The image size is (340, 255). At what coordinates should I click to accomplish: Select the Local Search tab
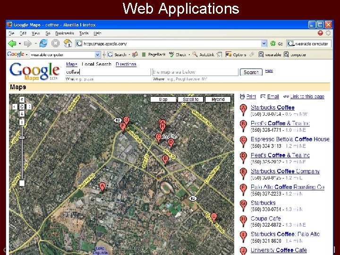coord(96,64)
